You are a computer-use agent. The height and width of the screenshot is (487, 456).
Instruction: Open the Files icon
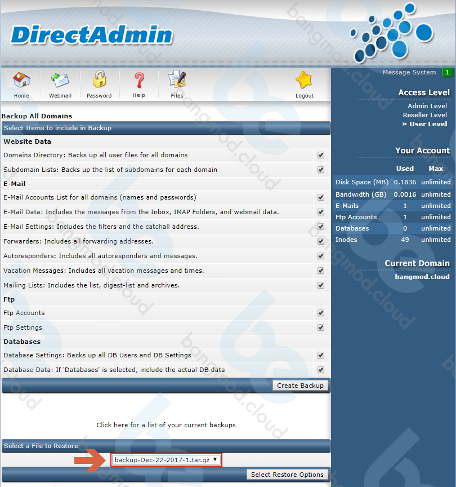(177, 79)
